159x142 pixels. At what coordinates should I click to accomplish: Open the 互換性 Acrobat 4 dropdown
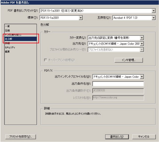134,18
